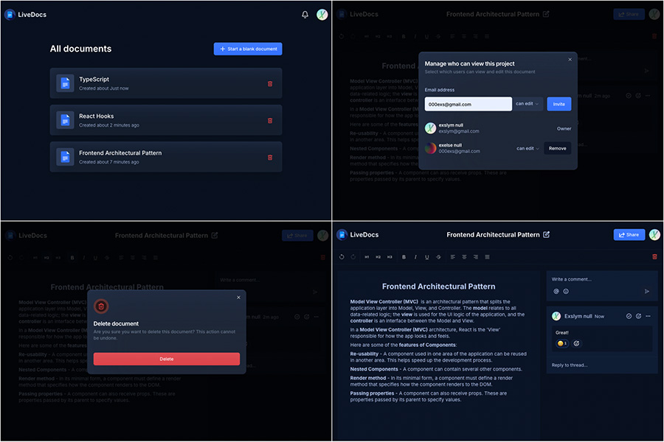Red trash badge in Delete document dialog
This screenshot has height=442, width=664.
(101, 306)
